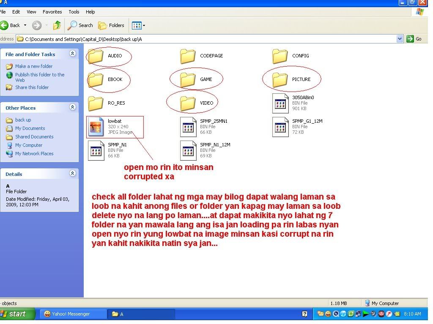Select the EBOOK folder icon
433x324 pixels.
(x=96, y=80)
